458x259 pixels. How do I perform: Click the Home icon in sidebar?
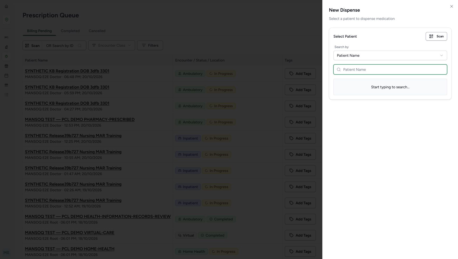pos(6,6)
